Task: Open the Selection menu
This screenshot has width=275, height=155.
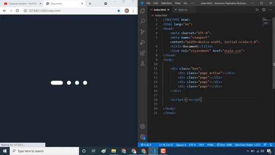Action: (x=166, y=3)
